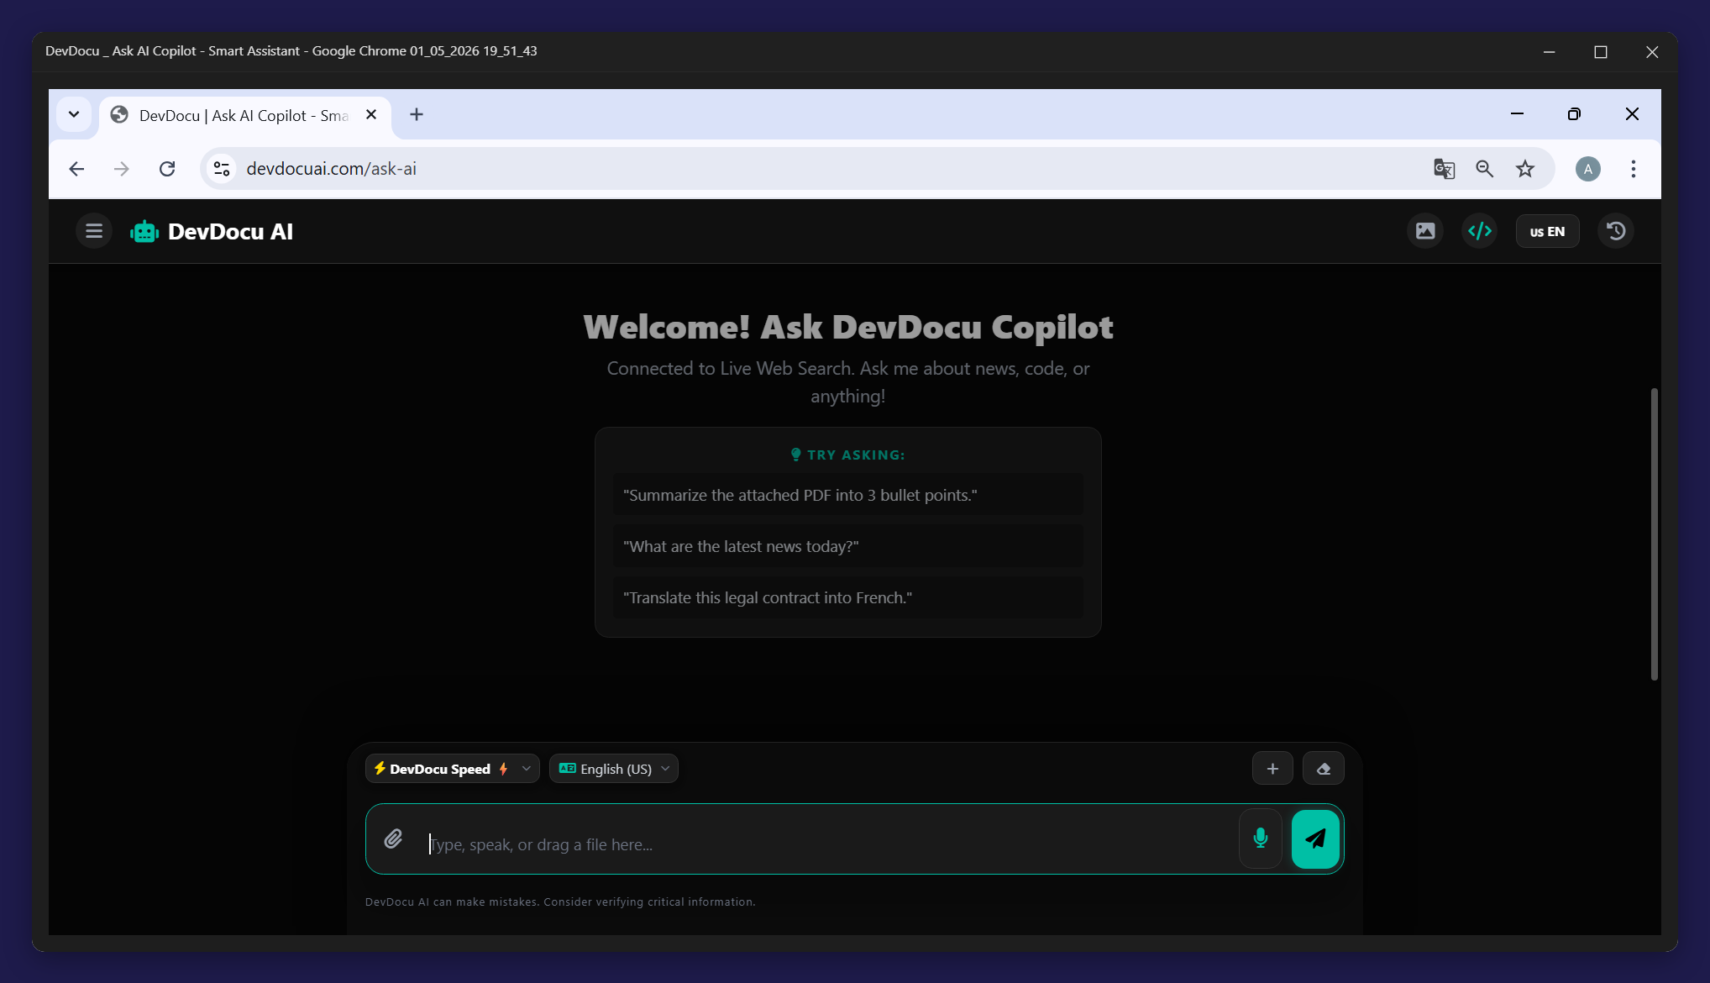The height and width of the screenshot is (983, 1710).
Task: Open the Chrome three-dot menu
Action: pyautogui.click(x=1633, y=169)
